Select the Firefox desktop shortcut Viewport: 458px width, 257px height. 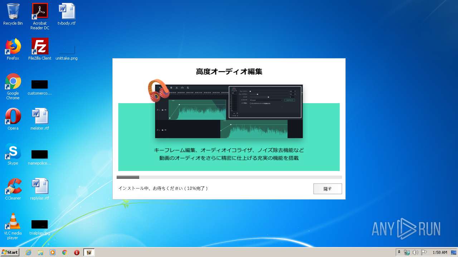13,49
